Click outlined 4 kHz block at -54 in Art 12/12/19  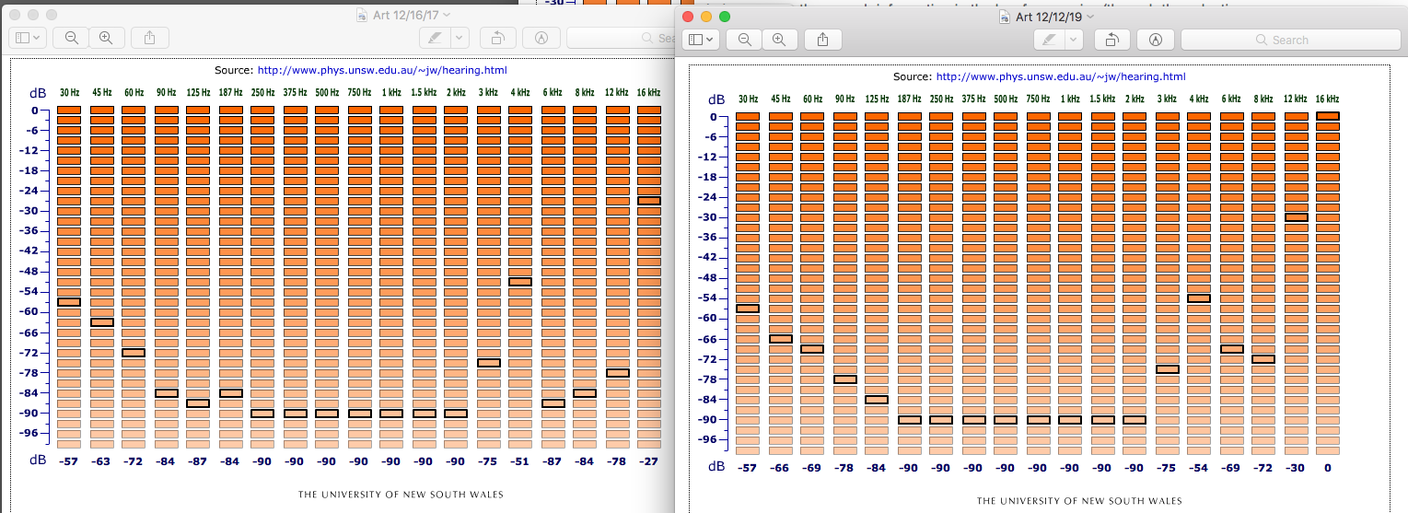coord(1198,298)
